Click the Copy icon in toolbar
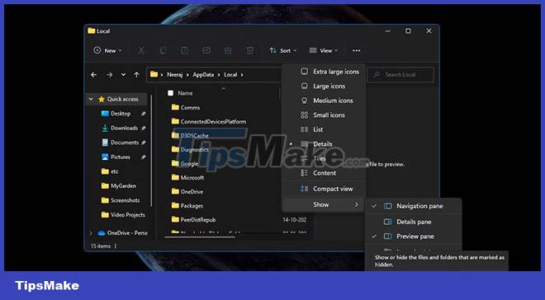This screenshot has width=545, height=300. tap(163, 50)
